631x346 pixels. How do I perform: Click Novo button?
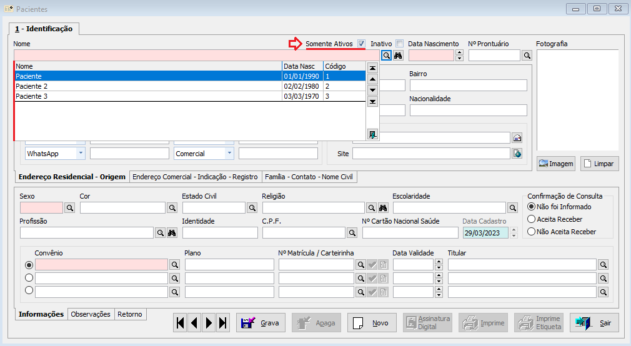(372, 323)
